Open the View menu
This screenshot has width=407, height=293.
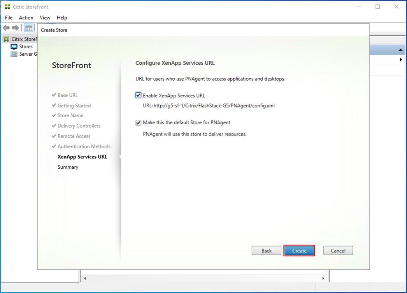click(45, 18)
